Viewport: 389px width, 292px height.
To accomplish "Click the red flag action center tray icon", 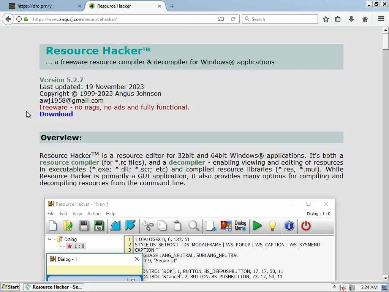I will tap(343, 287).
